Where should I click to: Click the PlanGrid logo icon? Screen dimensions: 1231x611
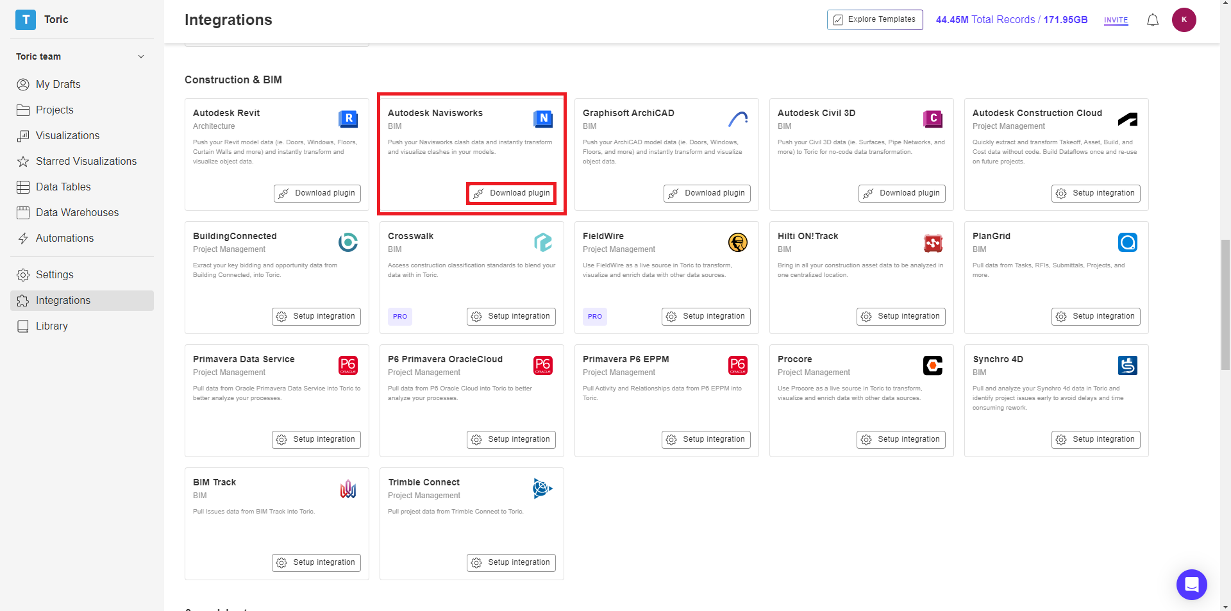click(x=1128, y=242)
